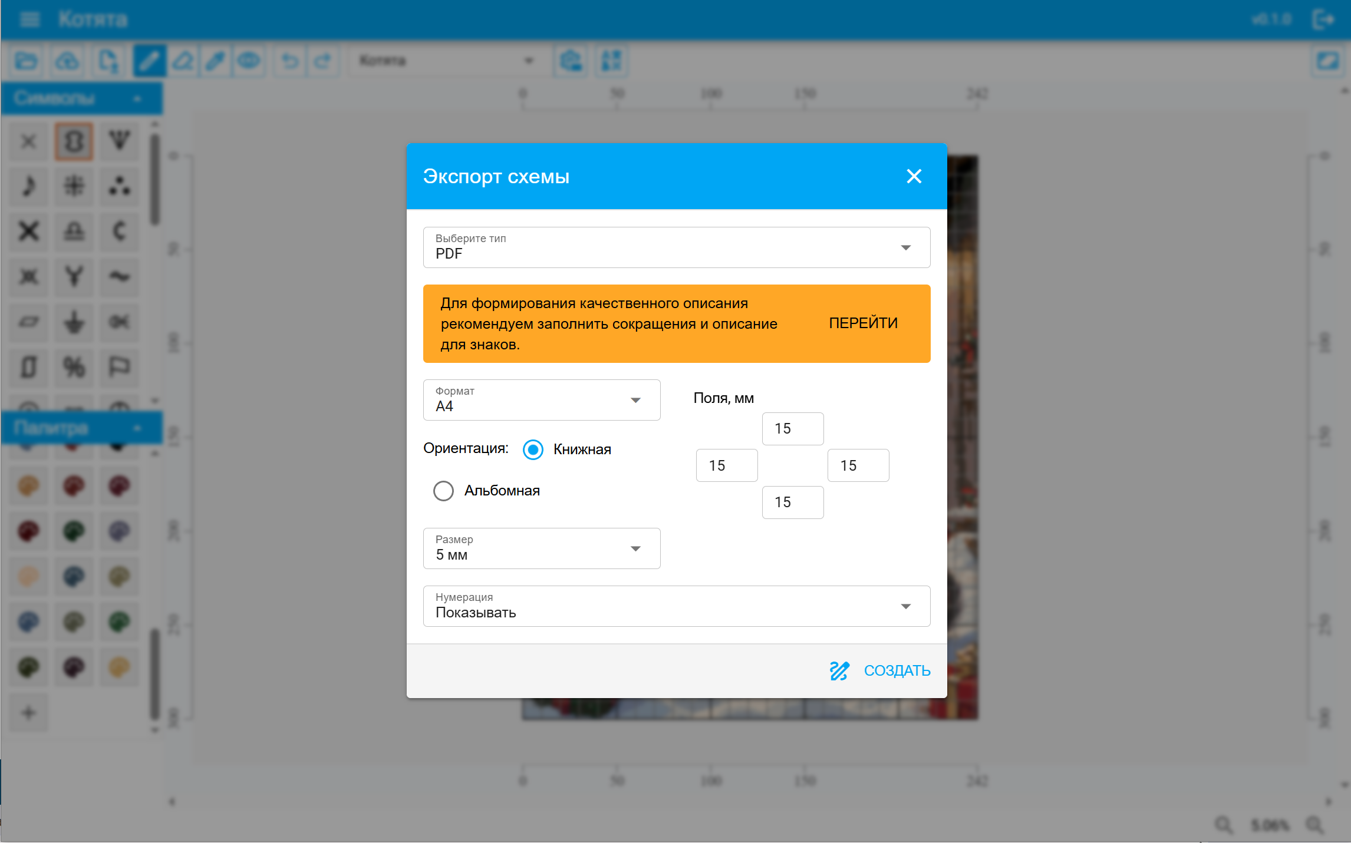Select the eraser tool
This screenshot has width=1351, height=843.
click(x=183, y=61)
